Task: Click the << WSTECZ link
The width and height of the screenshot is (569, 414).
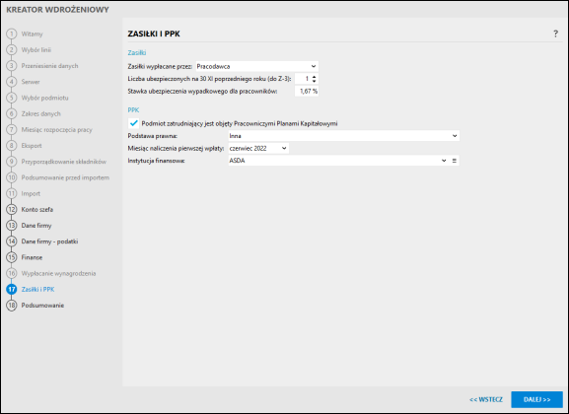Action: click(x=486, y=399)
